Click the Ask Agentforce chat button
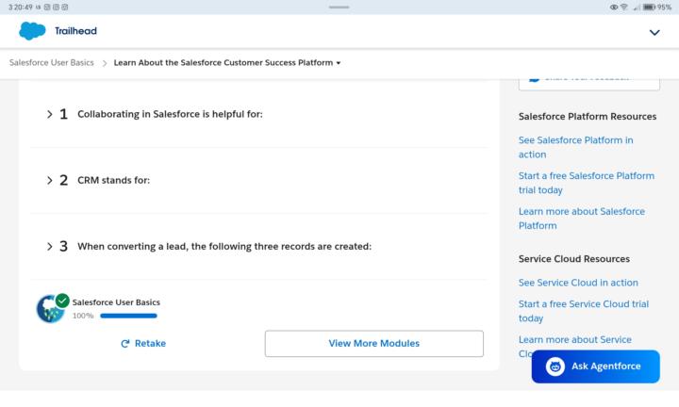Viewport: 679px width, 407px height. coord(595,366)
